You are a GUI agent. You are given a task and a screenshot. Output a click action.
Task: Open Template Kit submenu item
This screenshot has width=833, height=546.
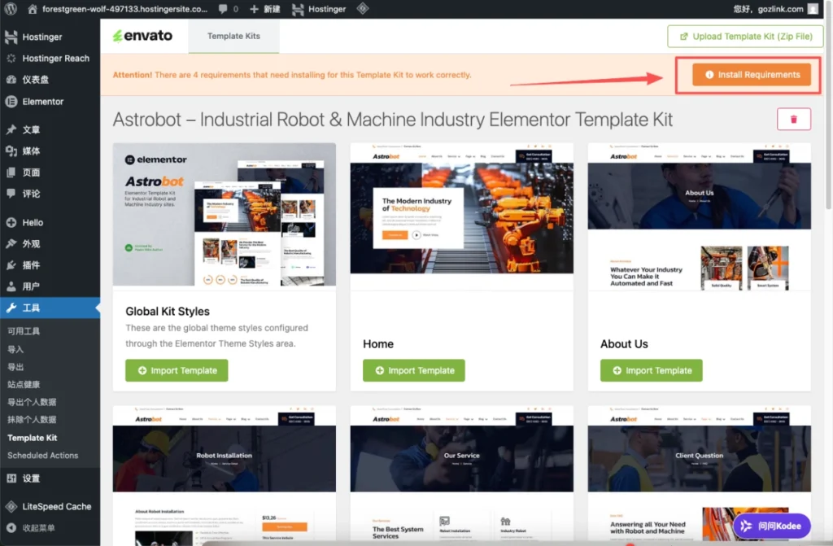click(33, 438)
